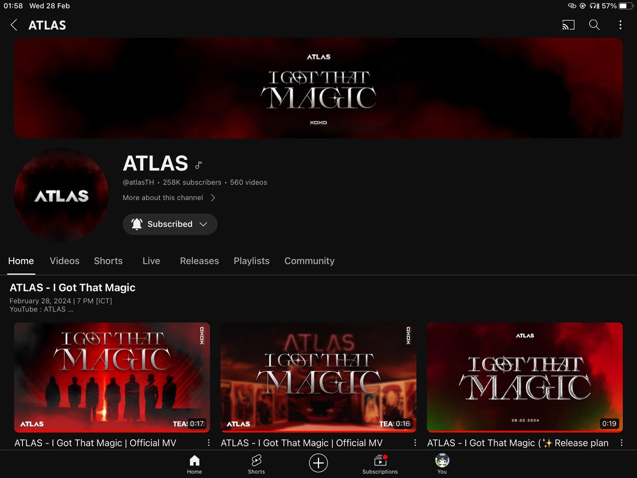
Task: Open the Releases tab
Action: point(199,261)
